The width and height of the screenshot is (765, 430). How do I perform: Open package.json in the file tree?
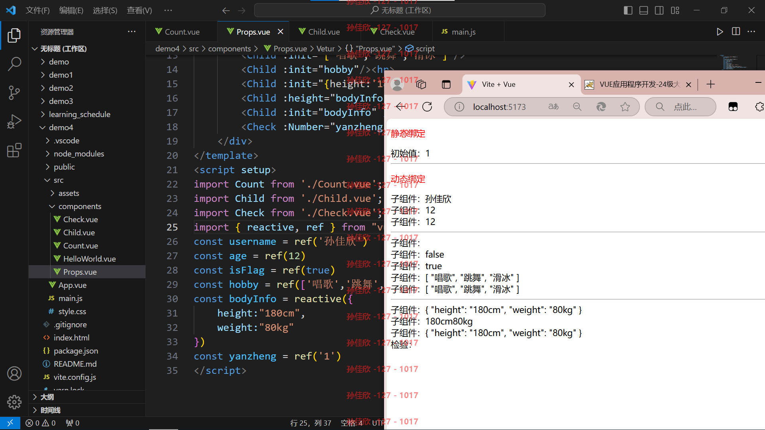click(76, 351)
